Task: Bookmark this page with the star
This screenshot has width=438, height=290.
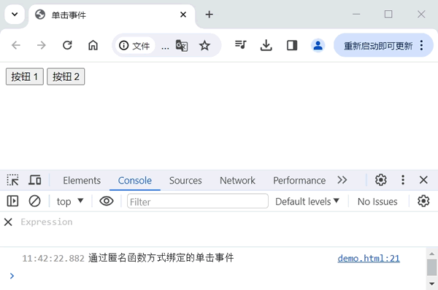Action: [204, 45]
